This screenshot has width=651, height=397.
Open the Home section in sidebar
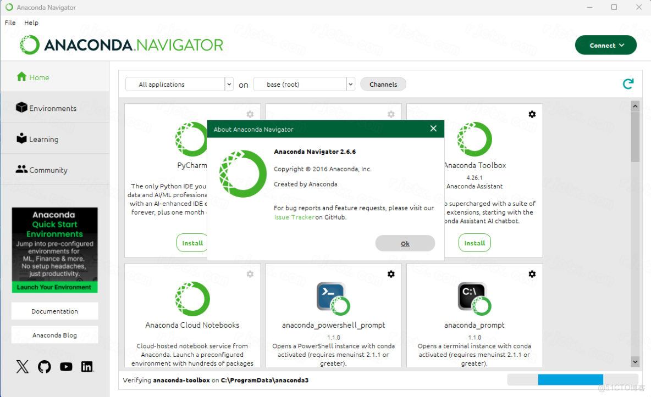pyautogui.click(x=32, y=77)
